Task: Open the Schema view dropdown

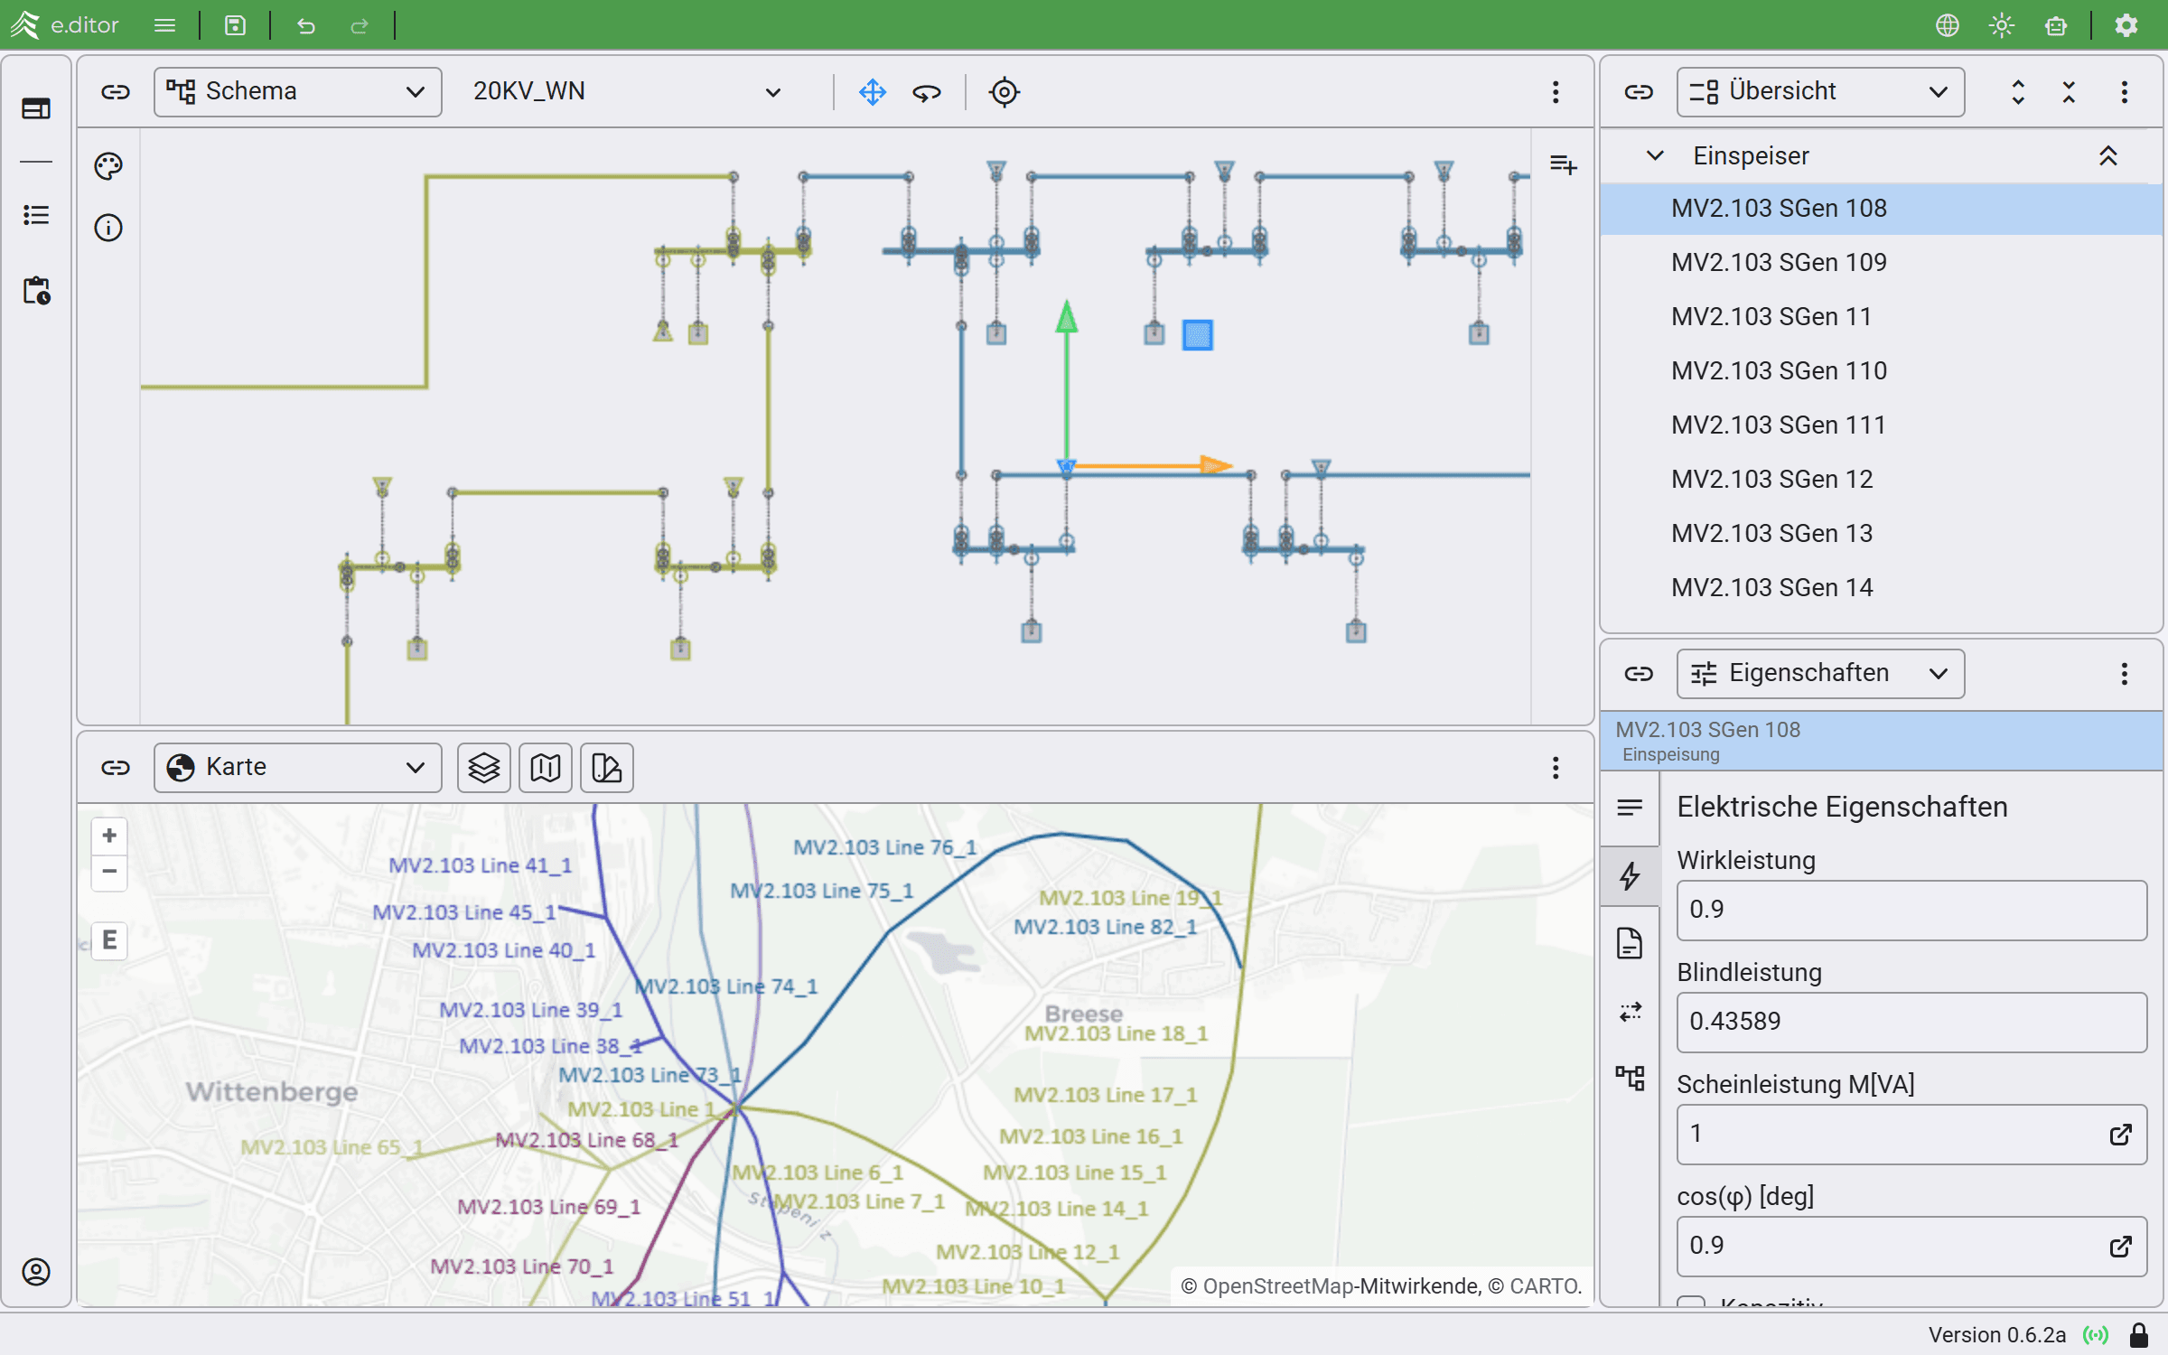Action: point(297,92)
